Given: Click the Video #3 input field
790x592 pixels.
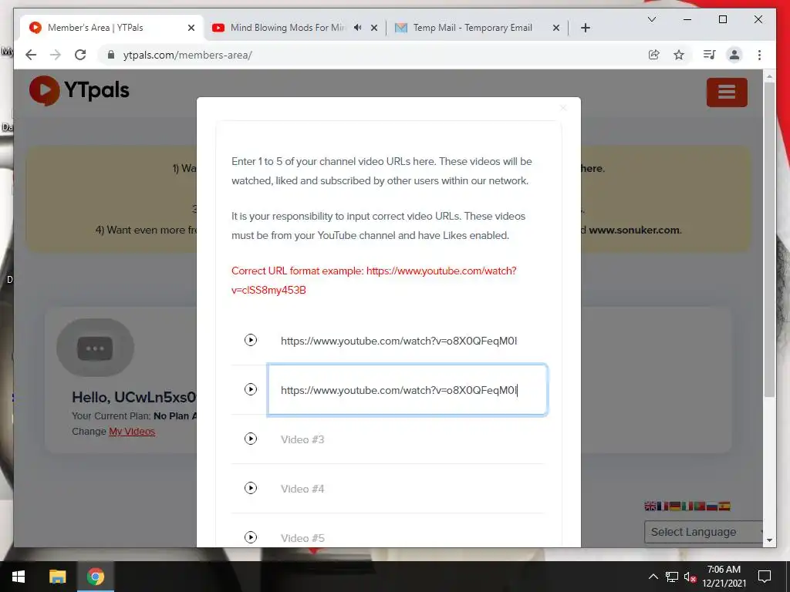Looking at the screenshot, I should coord(407,439).
